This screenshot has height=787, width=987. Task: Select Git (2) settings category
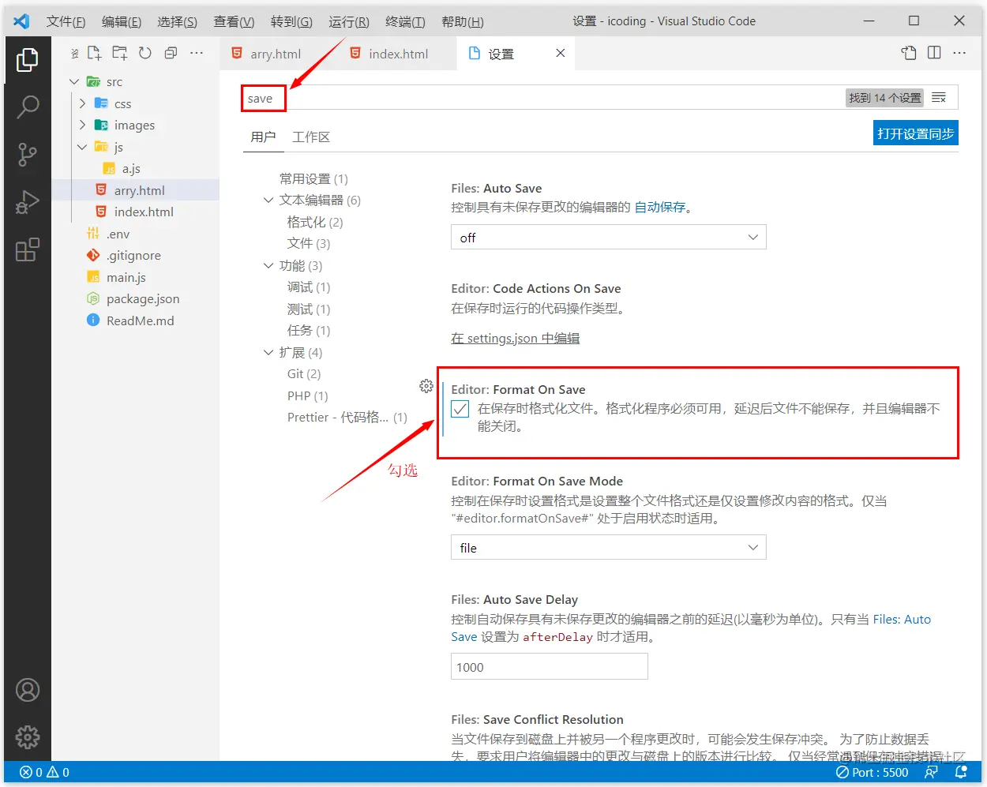tap(304, 373)
